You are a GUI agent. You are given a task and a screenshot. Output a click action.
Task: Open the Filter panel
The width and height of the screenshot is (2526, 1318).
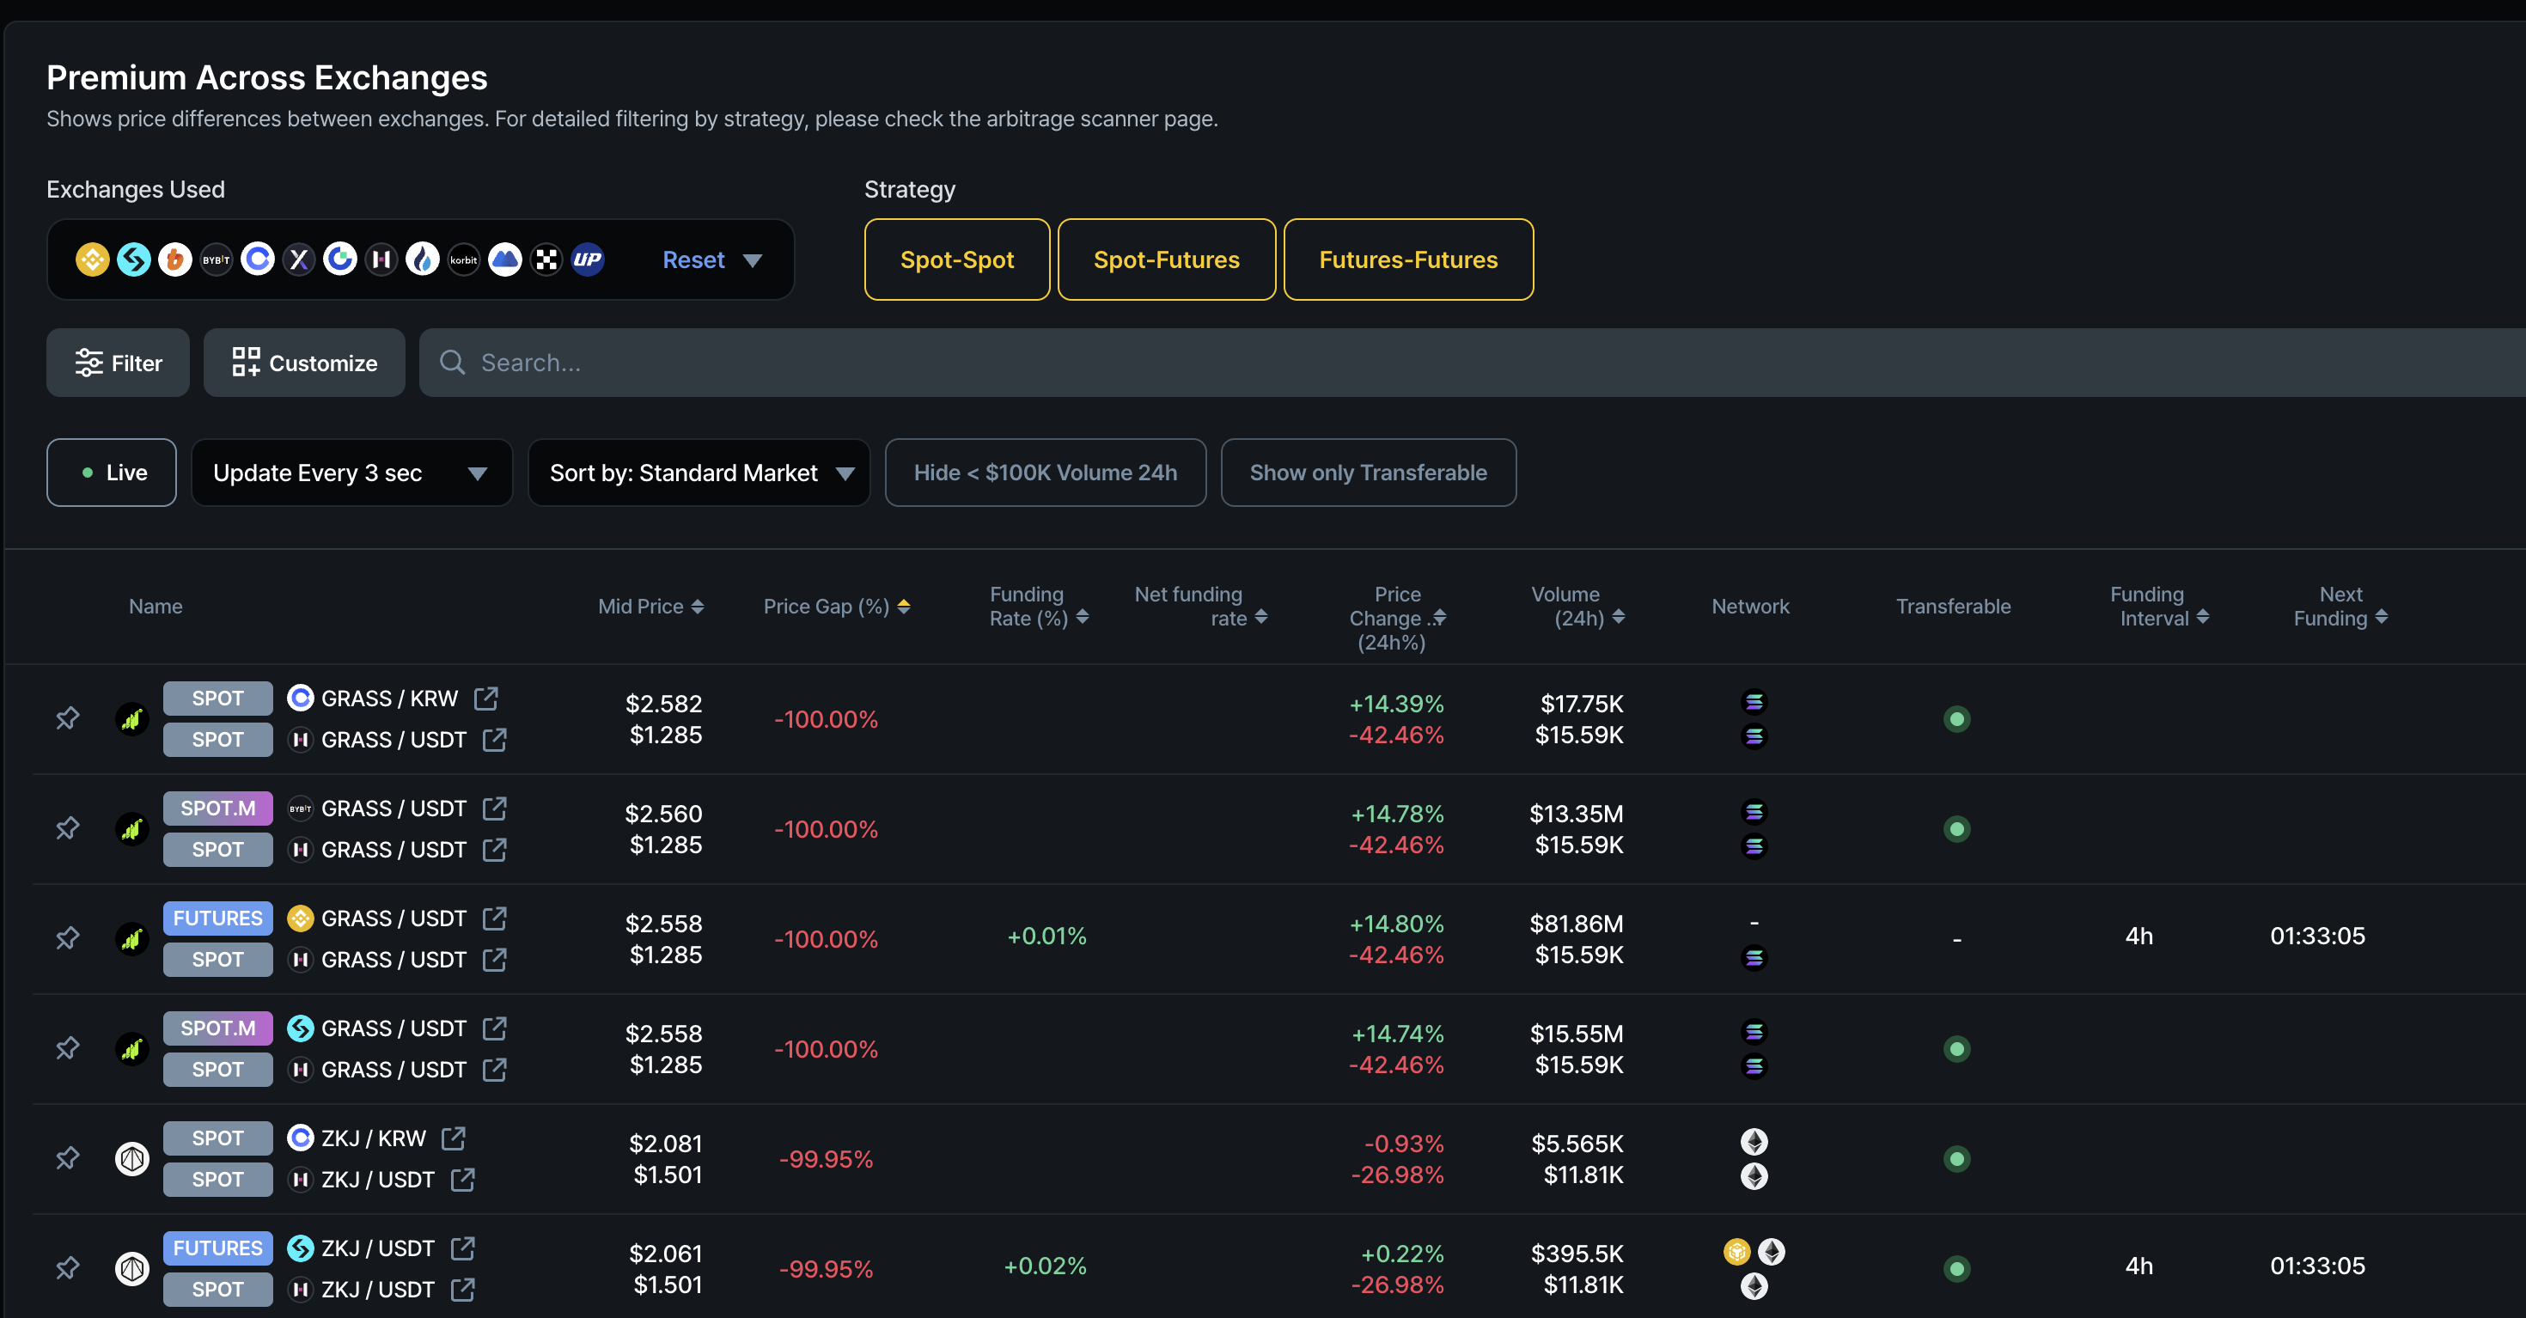click(x=118, y=363)
